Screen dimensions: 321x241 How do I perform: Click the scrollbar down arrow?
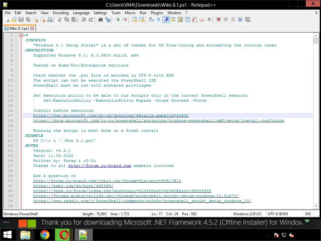[316, 206]
